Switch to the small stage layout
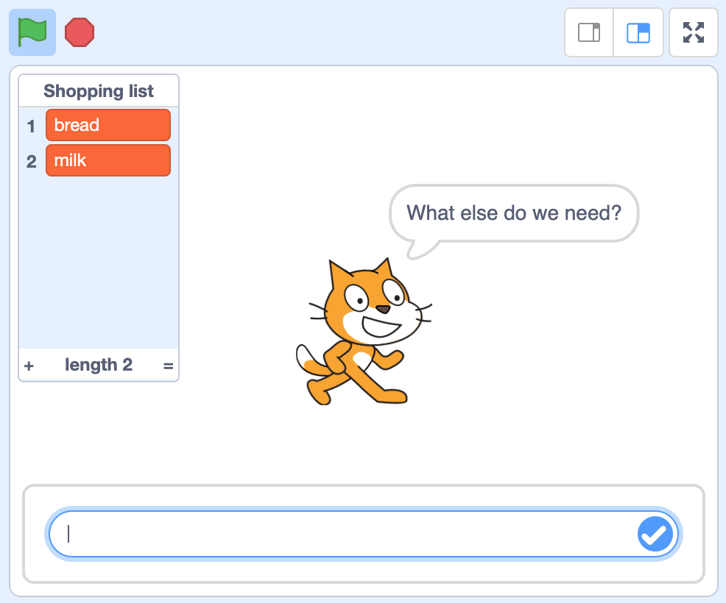Image resolution: width=726 pixels, height=603 pixels. pyautogui.click(x=589, y=32)
